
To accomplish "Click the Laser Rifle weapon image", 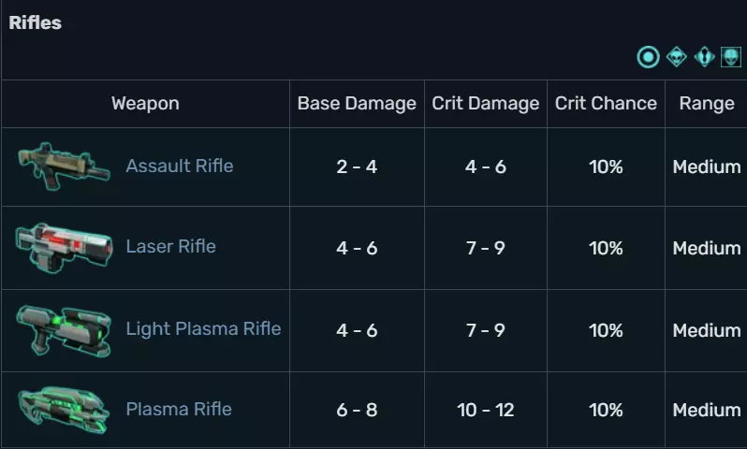I will point(63,247).
